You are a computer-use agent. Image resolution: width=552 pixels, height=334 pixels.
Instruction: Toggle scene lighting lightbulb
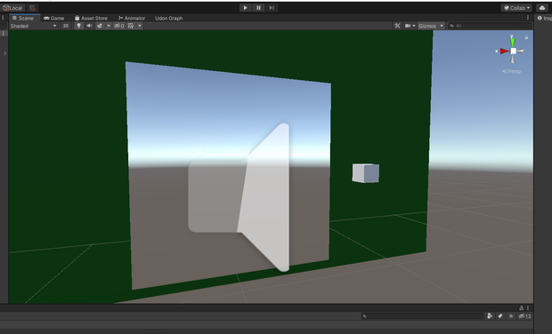coord(78,26)
